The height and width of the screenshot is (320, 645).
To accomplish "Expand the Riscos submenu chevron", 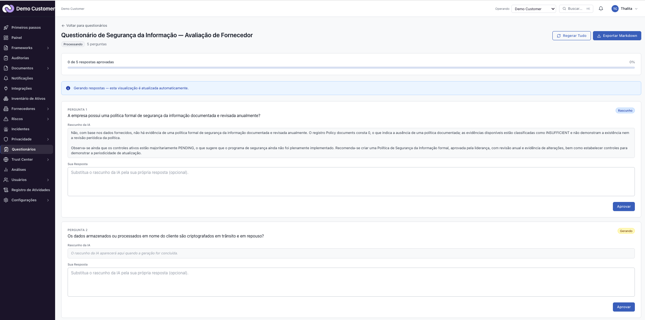I will point(48,119).
